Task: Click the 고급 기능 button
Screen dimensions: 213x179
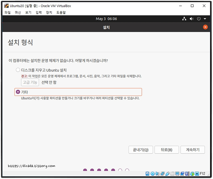Action: [30, 82]
